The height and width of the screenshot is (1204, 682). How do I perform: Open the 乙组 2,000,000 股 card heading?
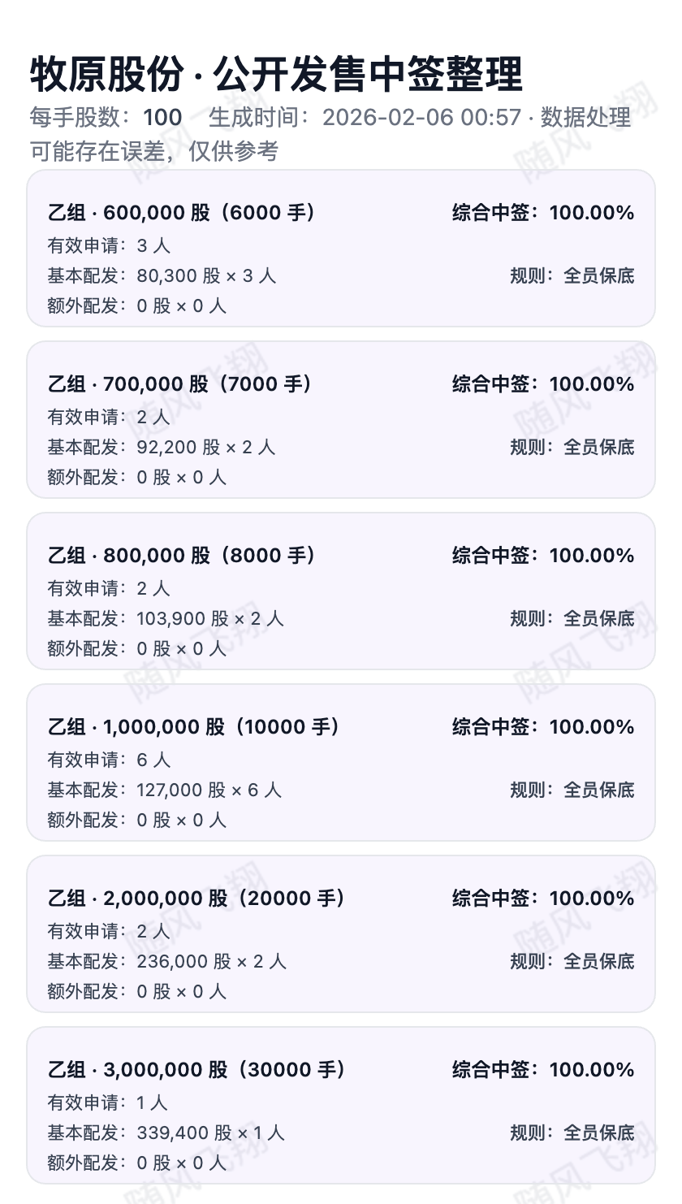coord(196,899)
